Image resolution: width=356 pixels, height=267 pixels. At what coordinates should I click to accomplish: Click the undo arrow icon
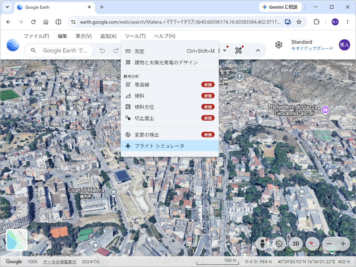tap(103, 50)
